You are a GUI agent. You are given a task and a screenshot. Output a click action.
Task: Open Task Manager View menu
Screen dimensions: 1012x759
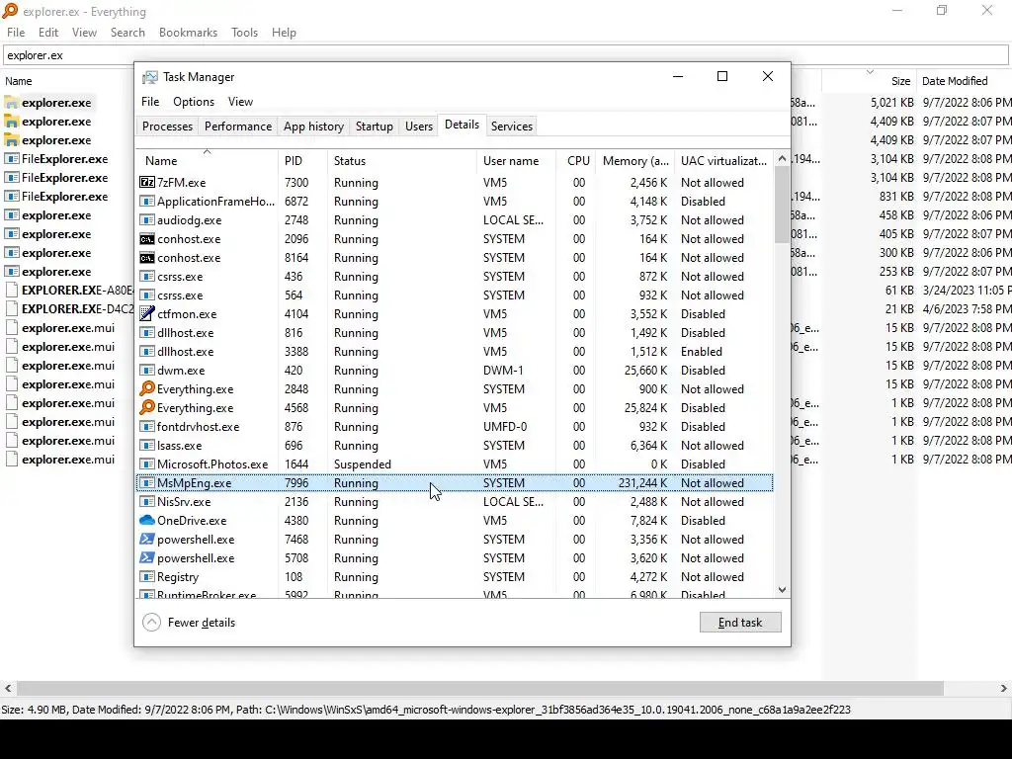click(x=240, y=102)
